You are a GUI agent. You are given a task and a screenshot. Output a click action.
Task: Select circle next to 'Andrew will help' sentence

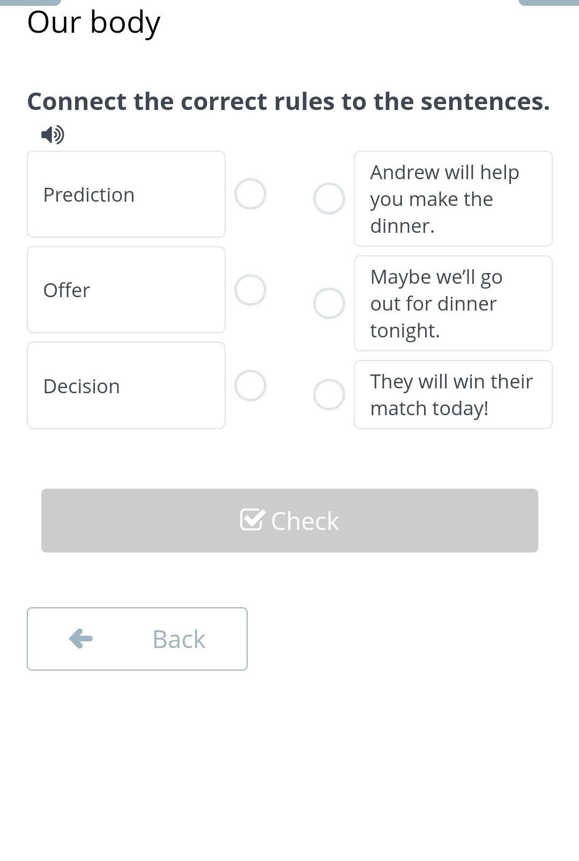[329, 198]
